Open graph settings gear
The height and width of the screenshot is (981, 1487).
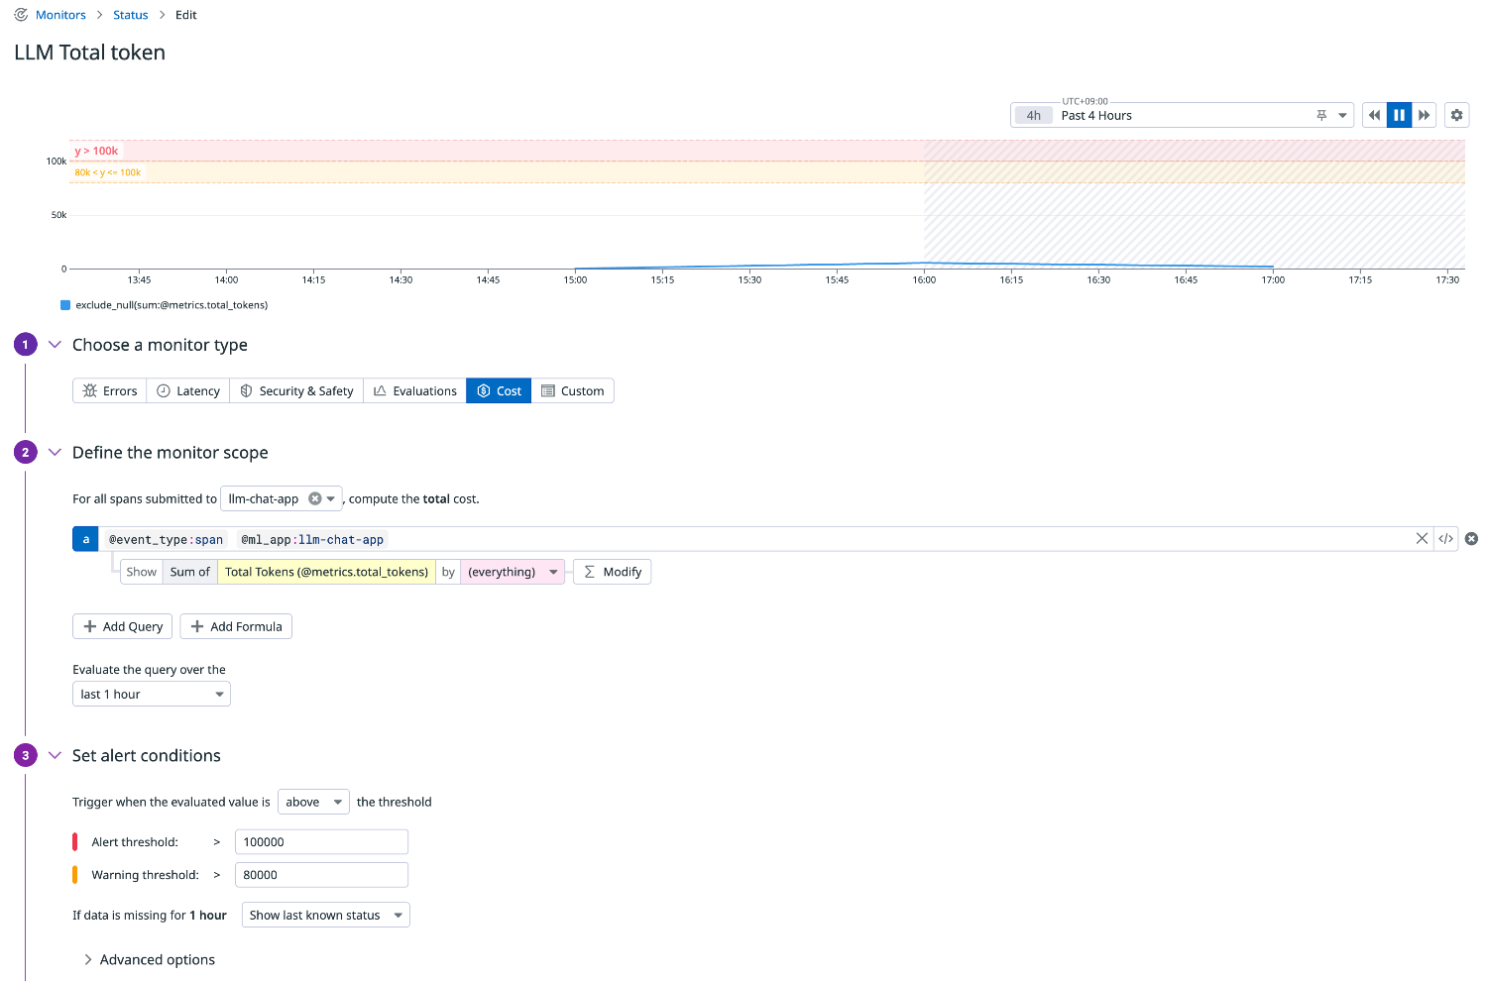1456,115
